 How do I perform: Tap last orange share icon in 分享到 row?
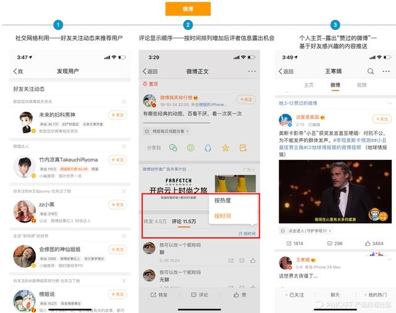click(243, 148)
